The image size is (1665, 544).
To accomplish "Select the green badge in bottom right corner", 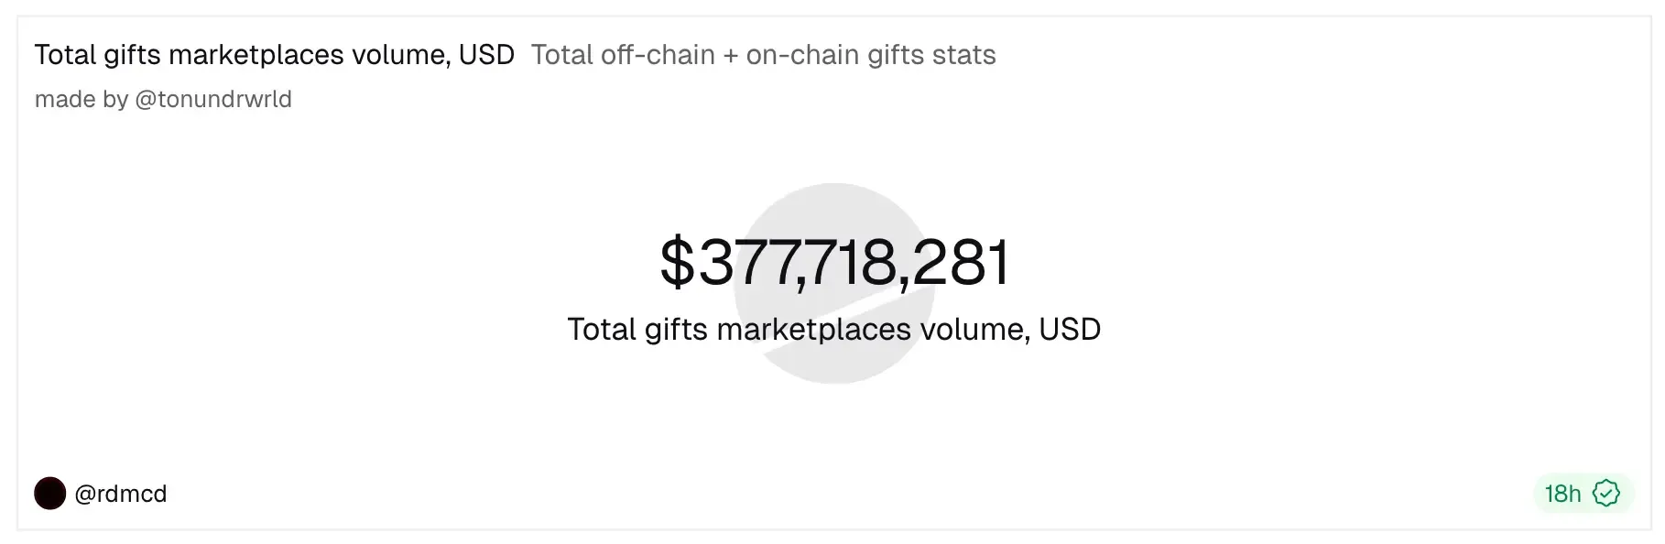I will 1580,494.
